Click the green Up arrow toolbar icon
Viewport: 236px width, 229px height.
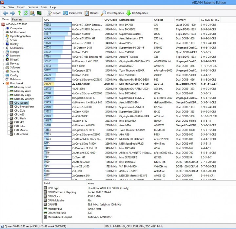(19, 13)
